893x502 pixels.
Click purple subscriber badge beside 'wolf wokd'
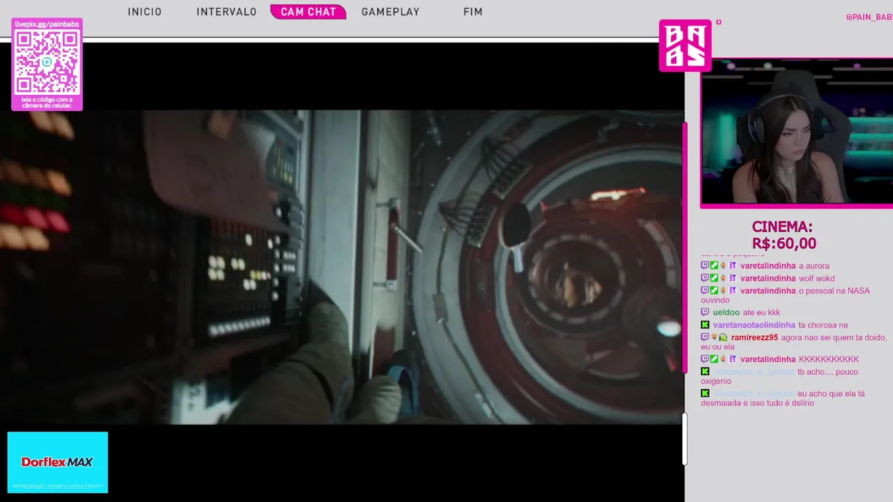(733, 278)
